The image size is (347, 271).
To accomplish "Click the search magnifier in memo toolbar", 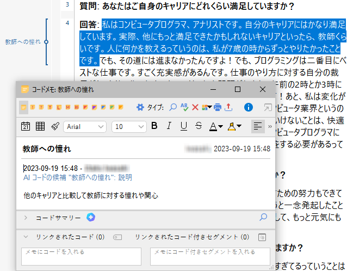I will (x=173, y=107).
